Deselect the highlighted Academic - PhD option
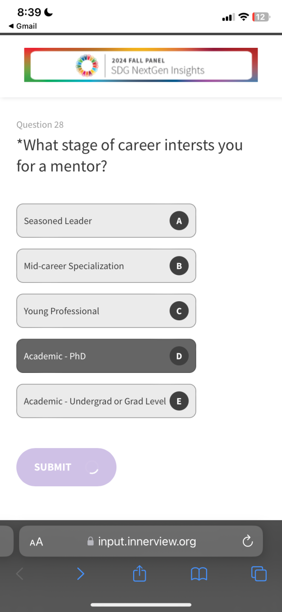Image resolution: width=282 pixels, height=612 pixels. click(x=106, y=356)
